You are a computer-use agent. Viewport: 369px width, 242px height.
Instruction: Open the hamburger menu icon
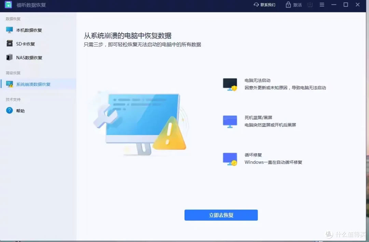(322, 5)
